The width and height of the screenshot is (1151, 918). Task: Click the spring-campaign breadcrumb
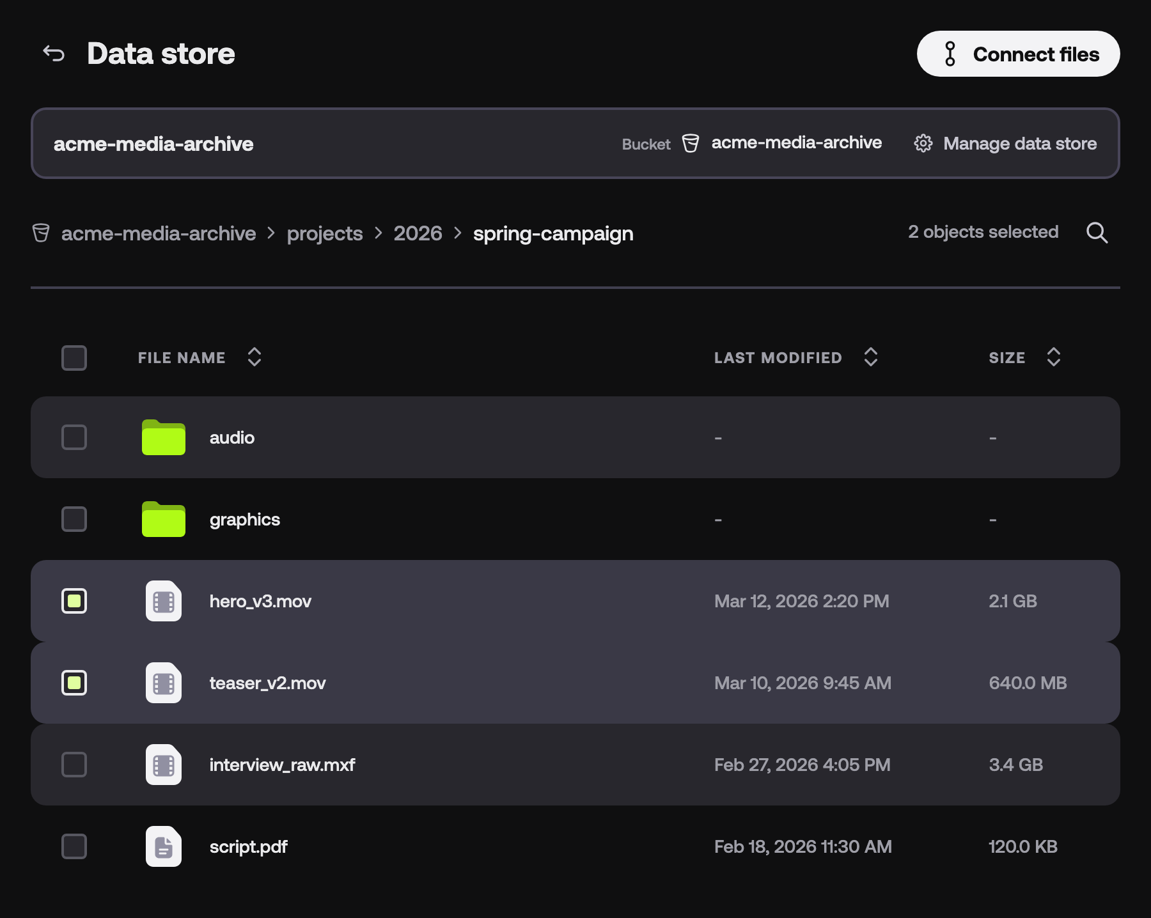click(x=553, y=233)
